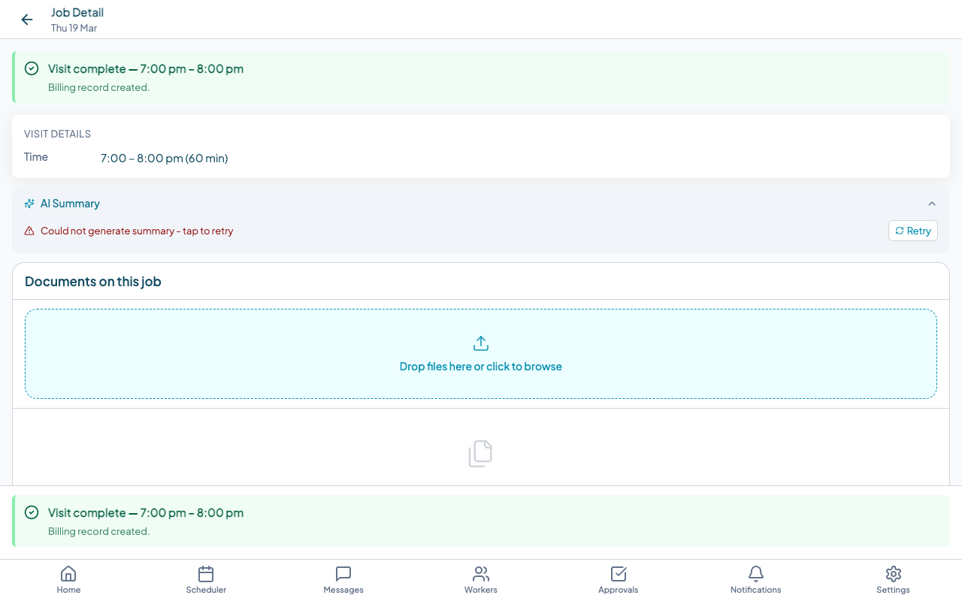Open the Notifications bell icon
This screenshot has height=601, width=962.
tap(756, 574)
